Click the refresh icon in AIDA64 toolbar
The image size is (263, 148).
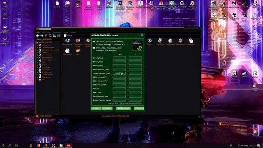pyautogui.click(x=50, y=36)
